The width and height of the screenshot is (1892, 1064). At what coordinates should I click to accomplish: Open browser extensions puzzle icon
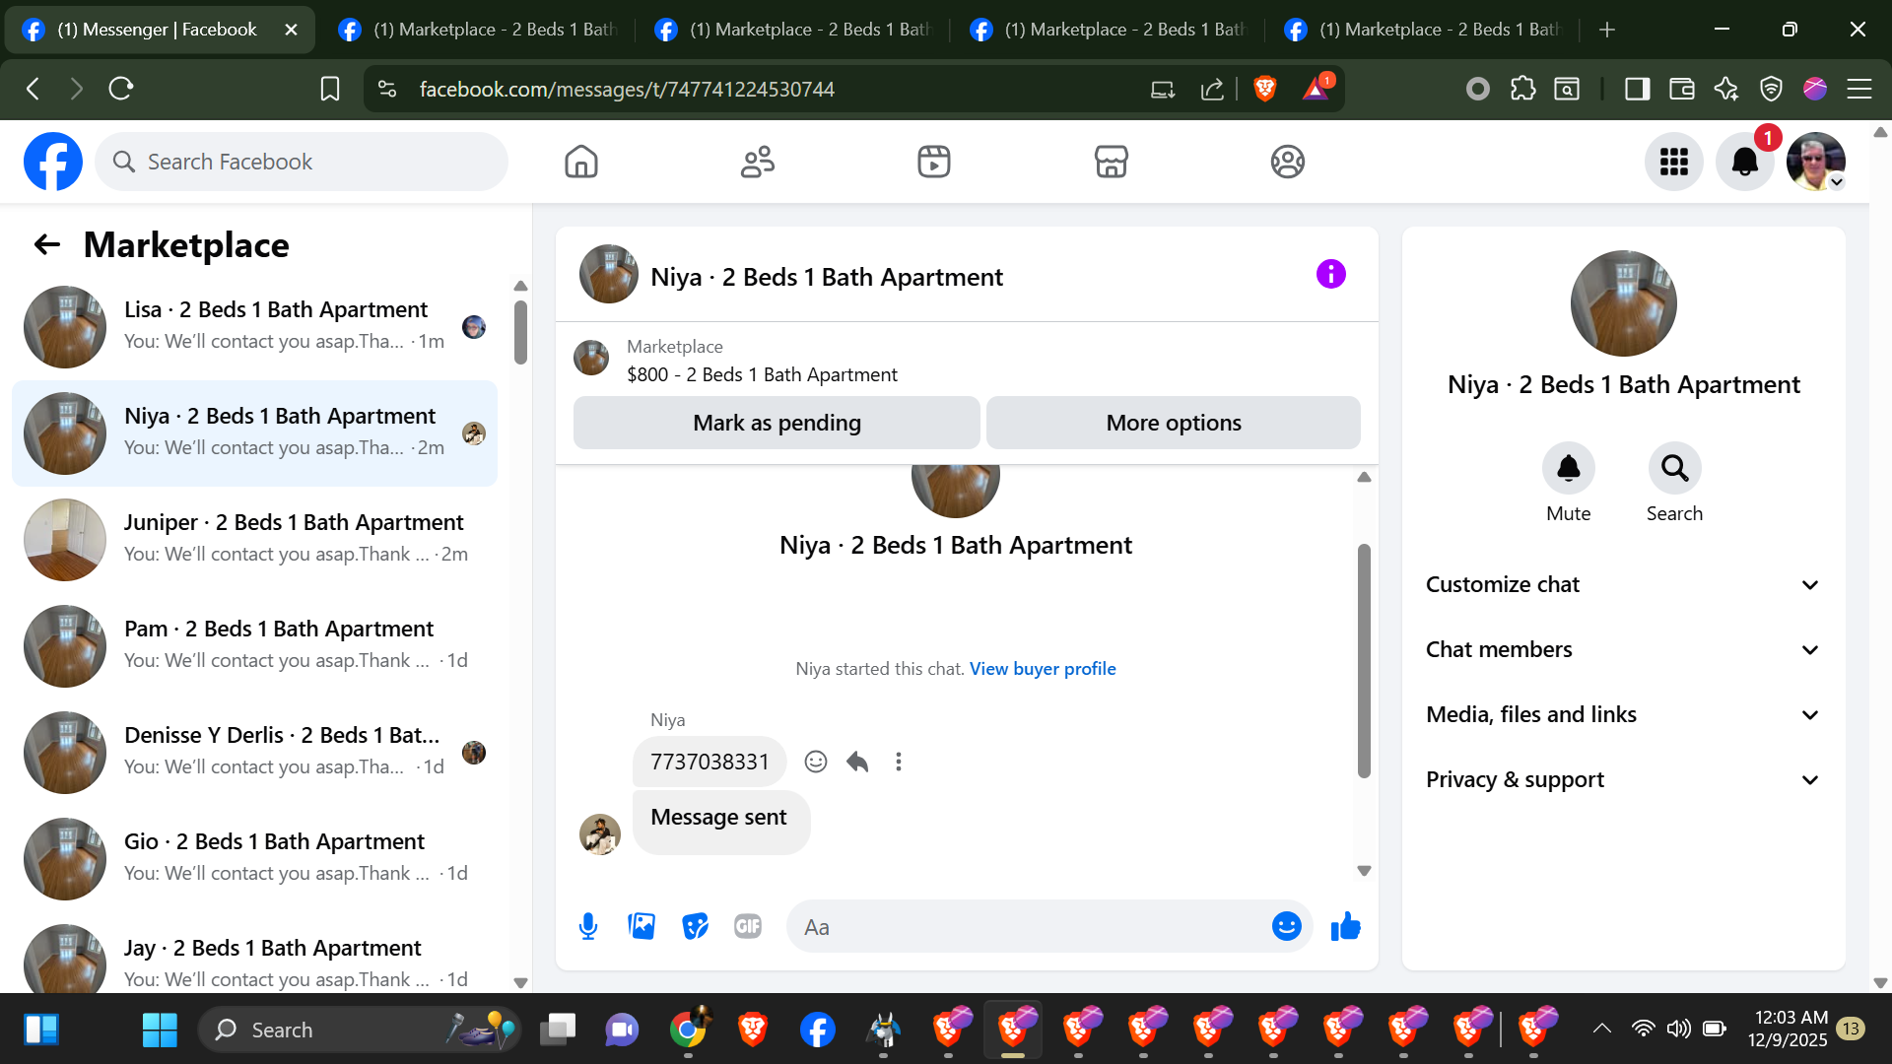pyautogui.click(x=1522, y=90)
